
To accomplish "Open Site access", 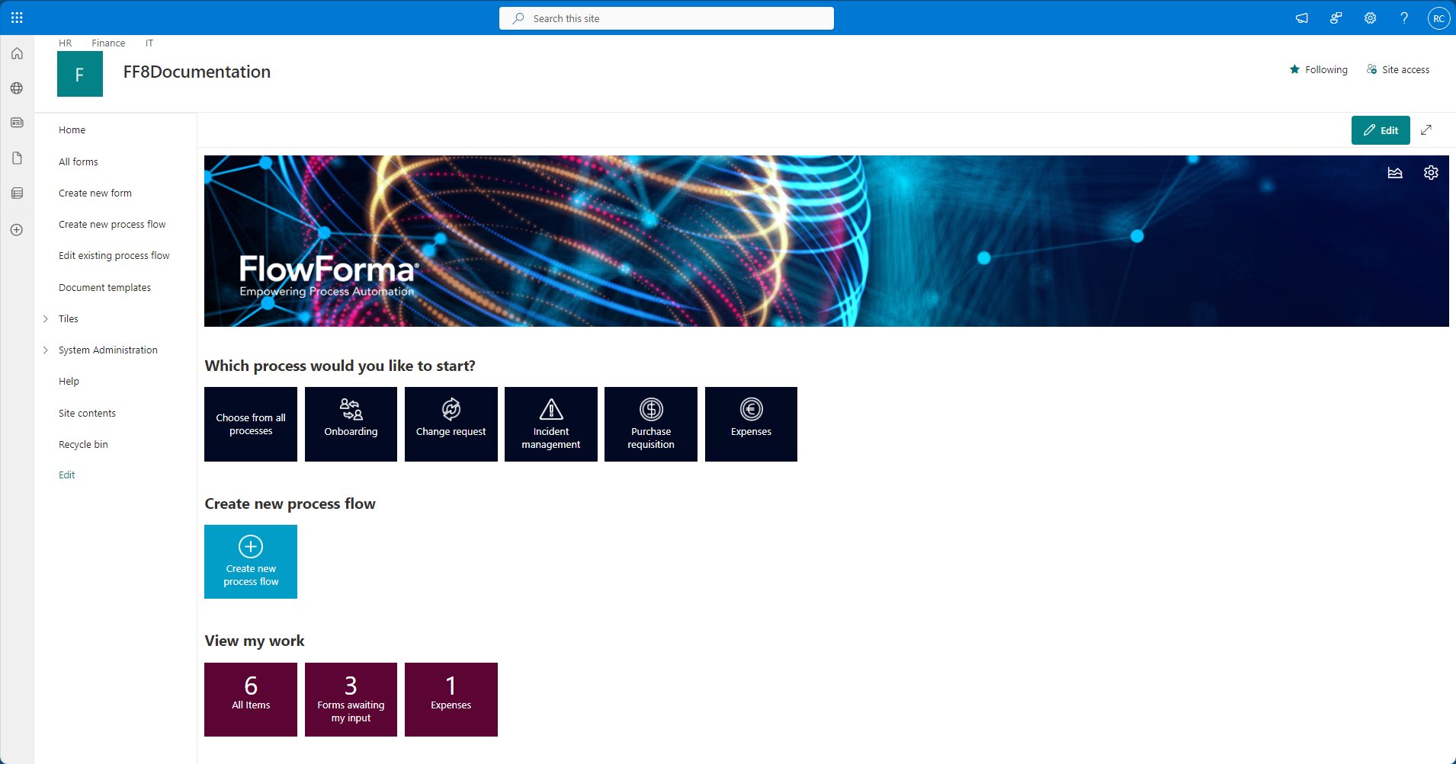I will 1398,69.
